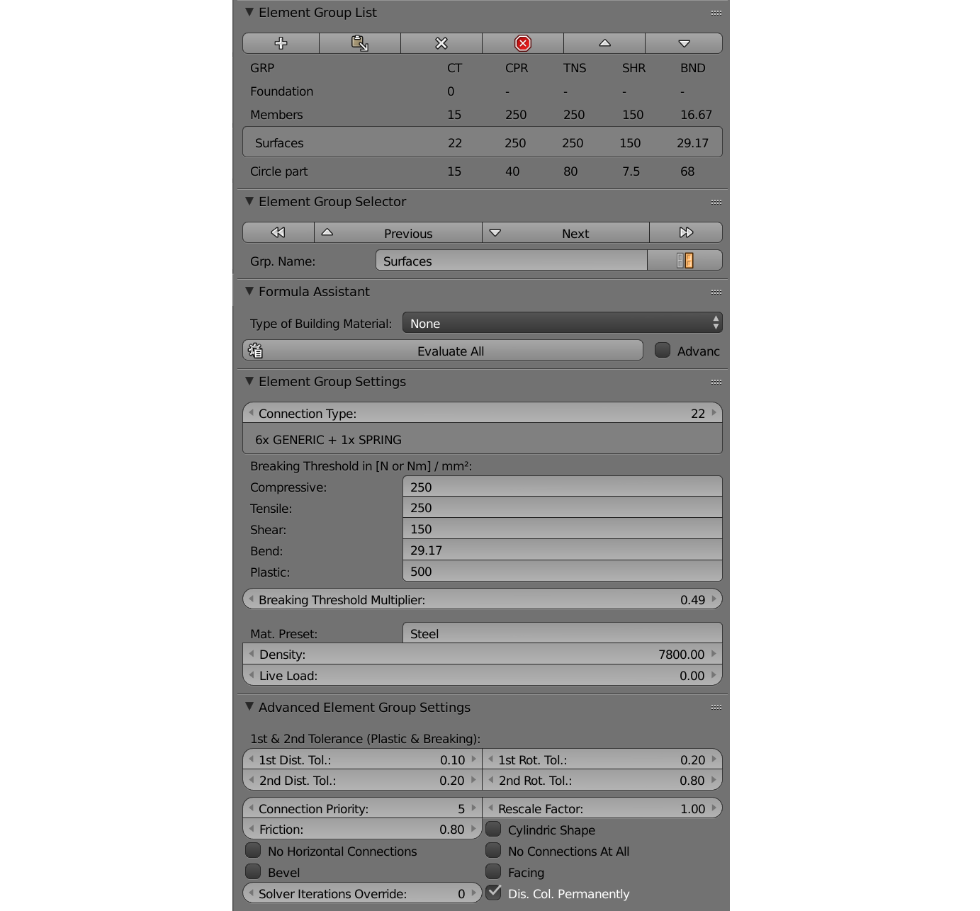980x911 pixels.
Task: Collapse the Element Group Settings panel
Action: pyautogui.click(x=249, y=381)
